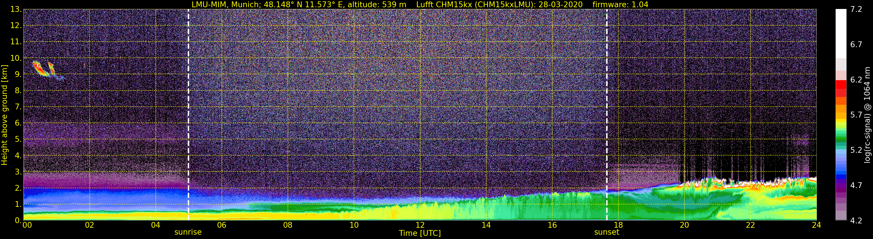Select the "Time [UTC]" axis title
The width and height of the screenshot is (873, 239).
click(420, 233)
